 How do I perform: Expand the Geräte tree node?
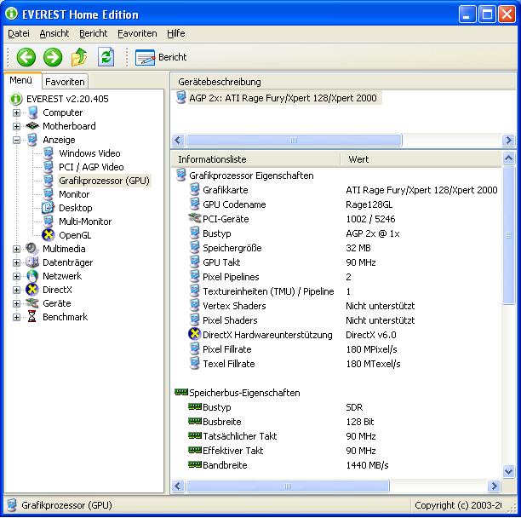[x=16, y=303]
